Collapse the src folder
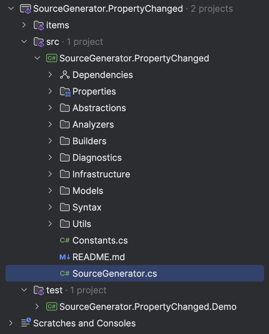 pyautogui.click(x=24, y=41)
